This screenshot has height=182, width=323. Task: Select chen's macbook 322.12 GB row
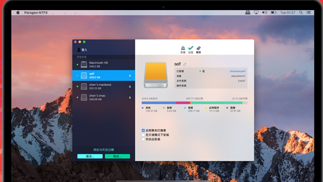pyautogui.click(x=104, y=86)
